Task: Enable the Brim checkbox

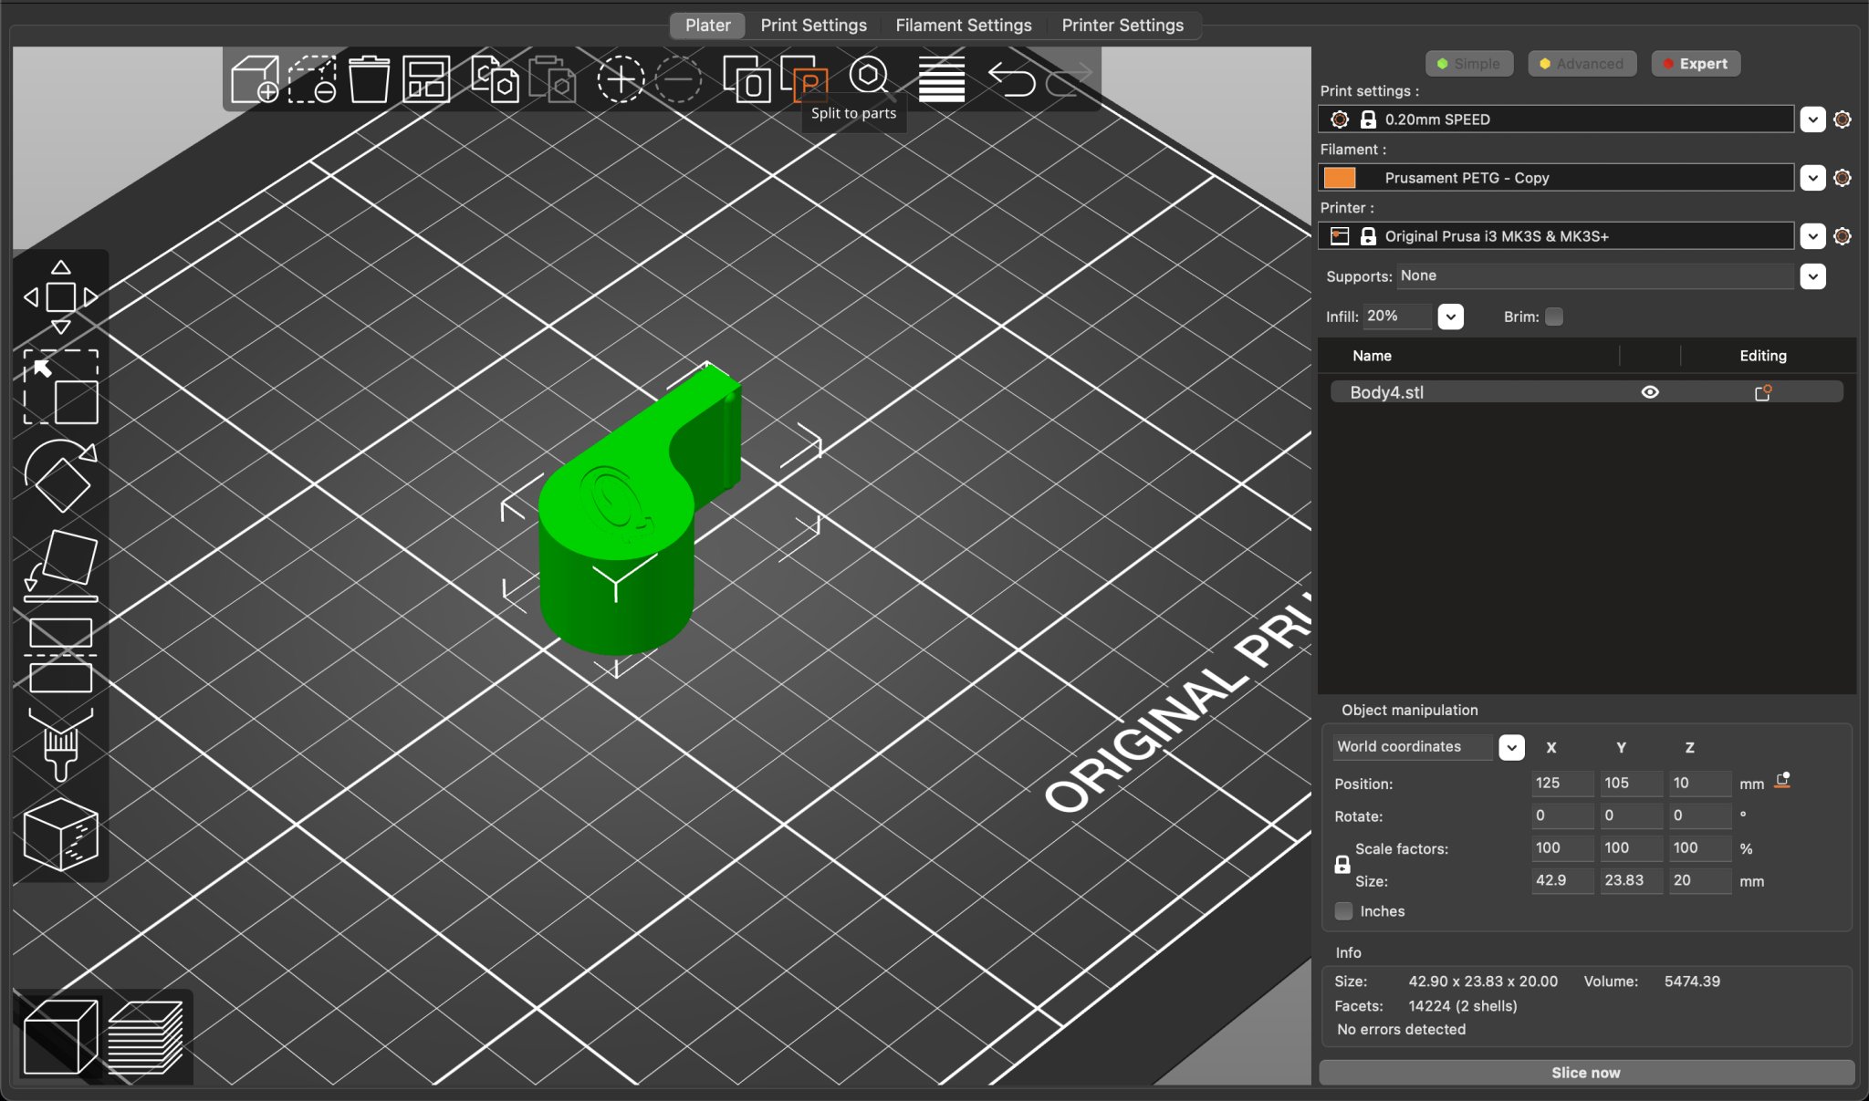Action: click(x=1554, y=317)
